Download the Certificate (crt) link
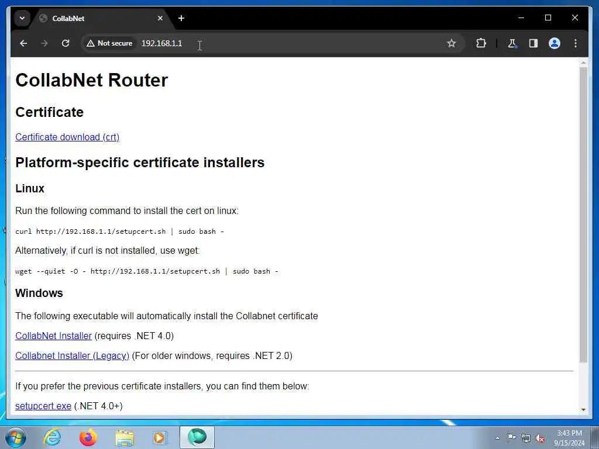The height and width of the screenshot is (449, 599). 67,137
